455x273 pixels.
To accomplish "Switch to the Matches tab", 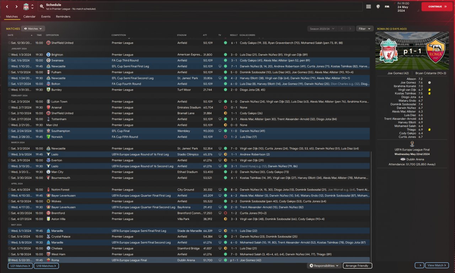I will 12,17.
